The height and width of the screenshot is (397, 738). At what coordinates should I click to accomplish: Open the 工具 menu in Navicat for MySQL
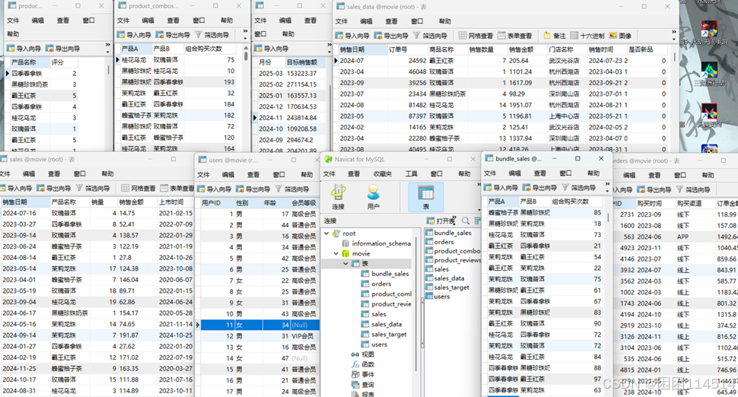(412, 173)
